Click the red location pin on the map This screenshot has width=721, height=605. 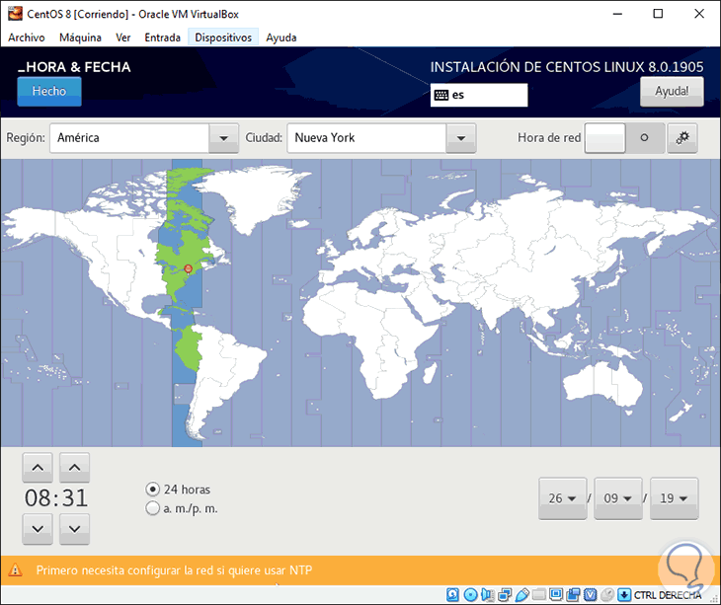(188, 268)
